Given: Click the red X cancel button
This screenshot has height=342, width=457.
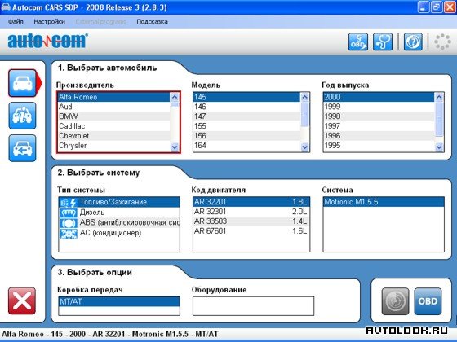Looking at the screenshot, I should [22, 301].
